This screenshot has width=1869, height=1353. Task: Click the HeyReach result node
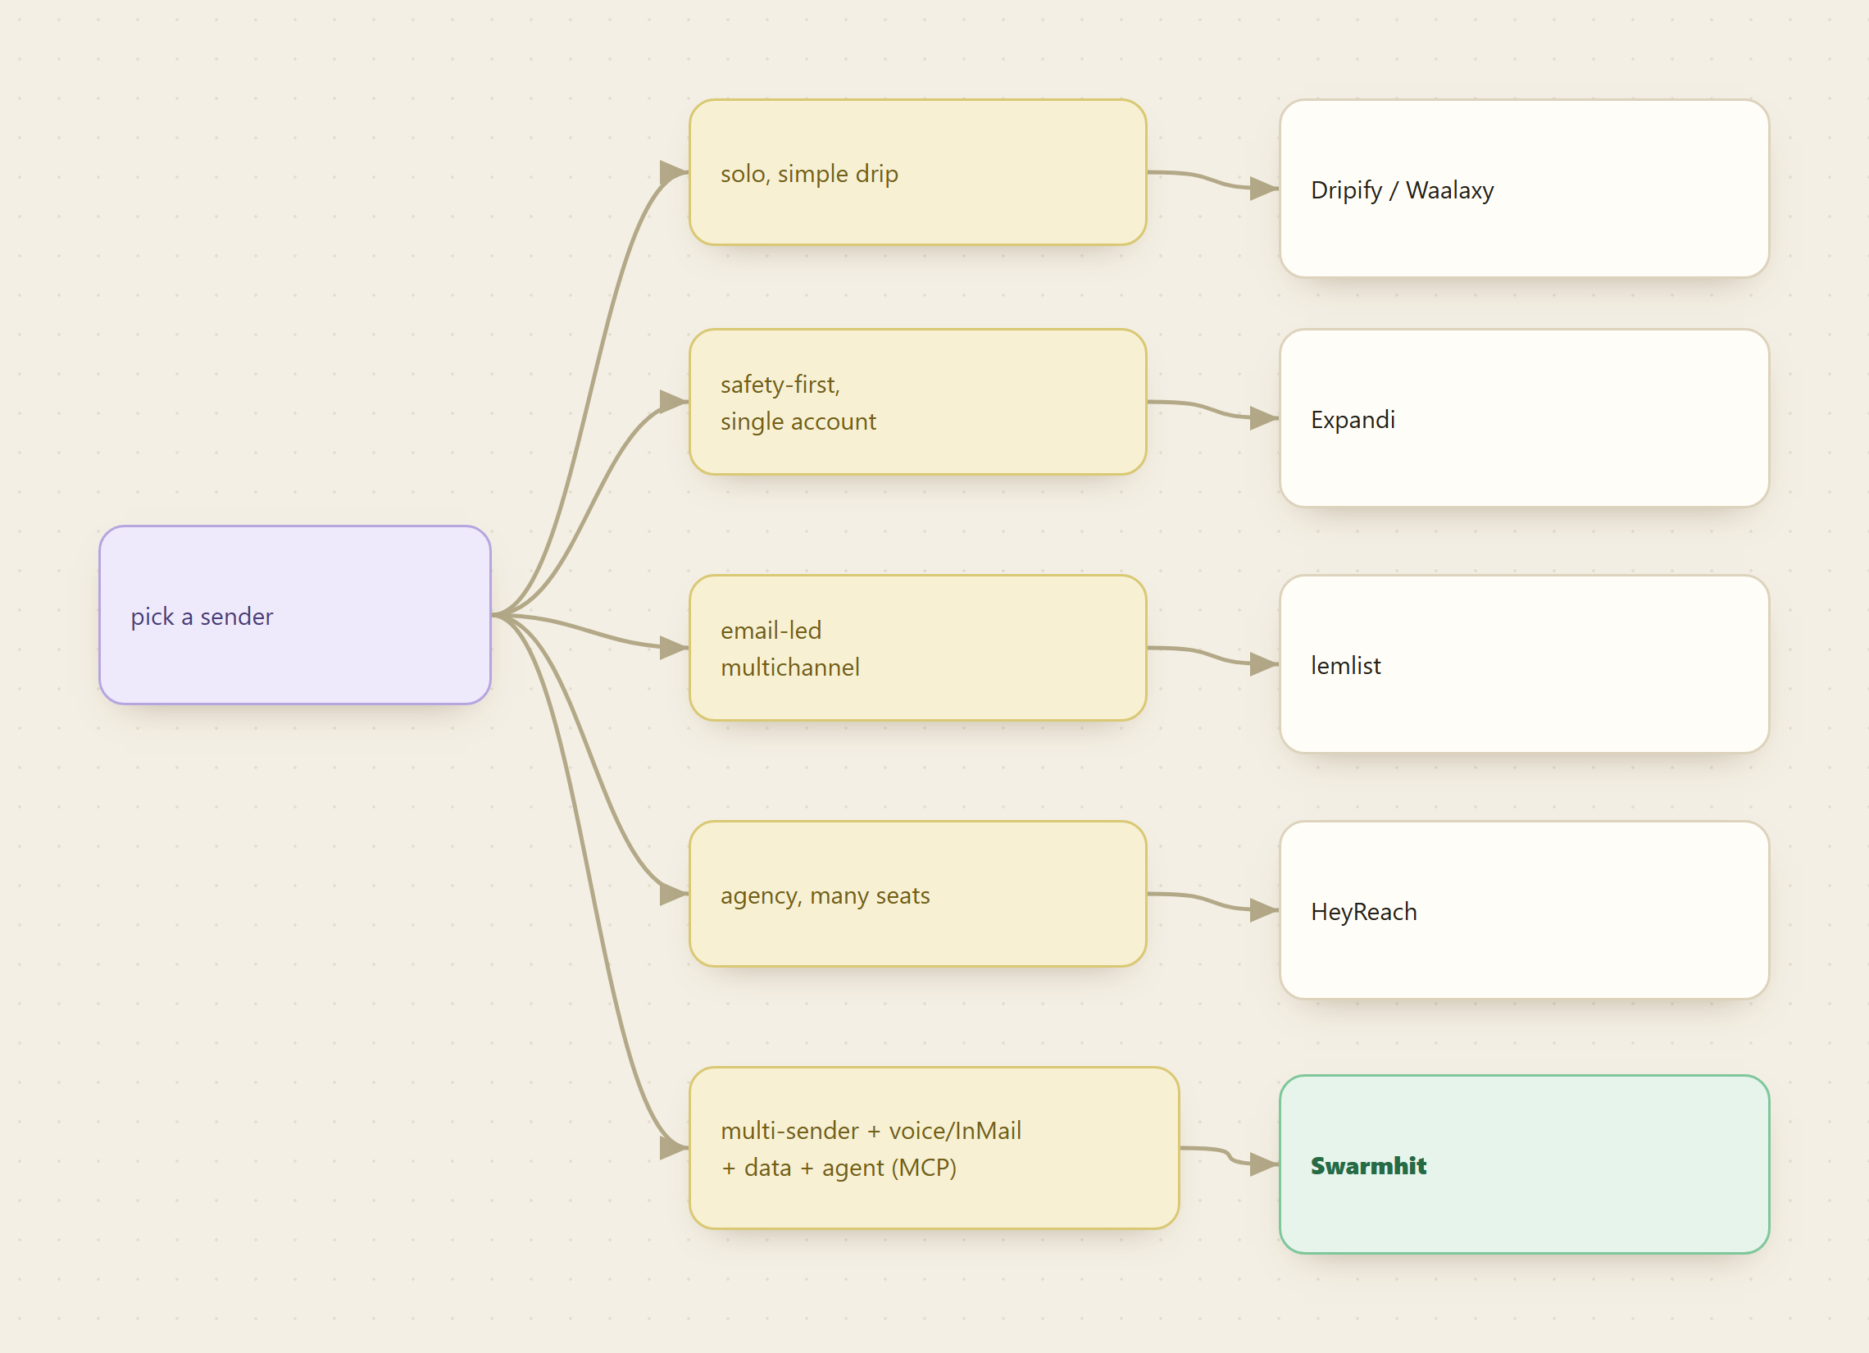1524,910
